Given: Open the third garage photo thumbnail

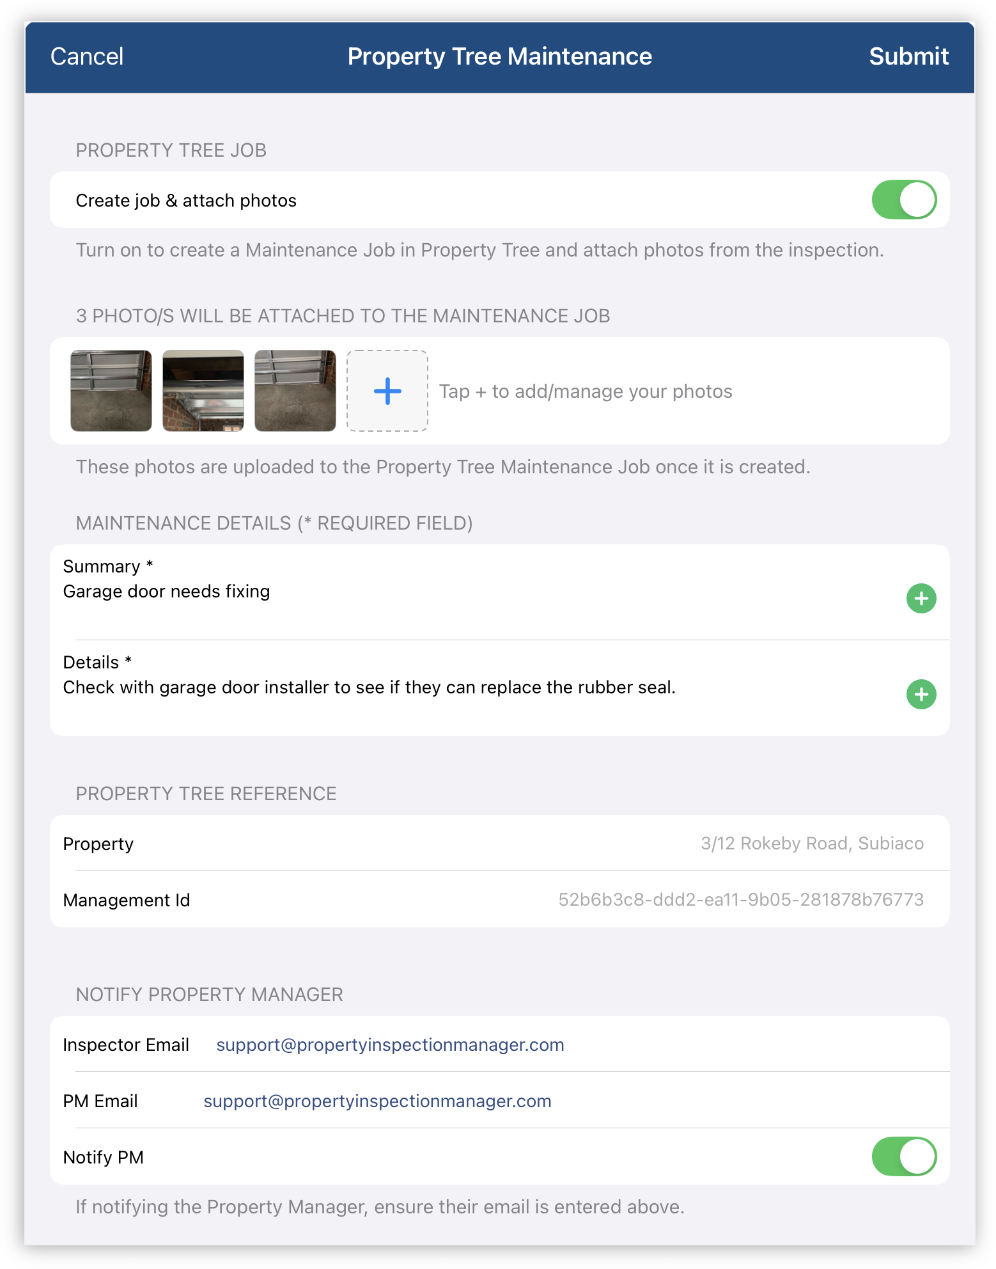Looking at the screenshot, I should 295,391.
